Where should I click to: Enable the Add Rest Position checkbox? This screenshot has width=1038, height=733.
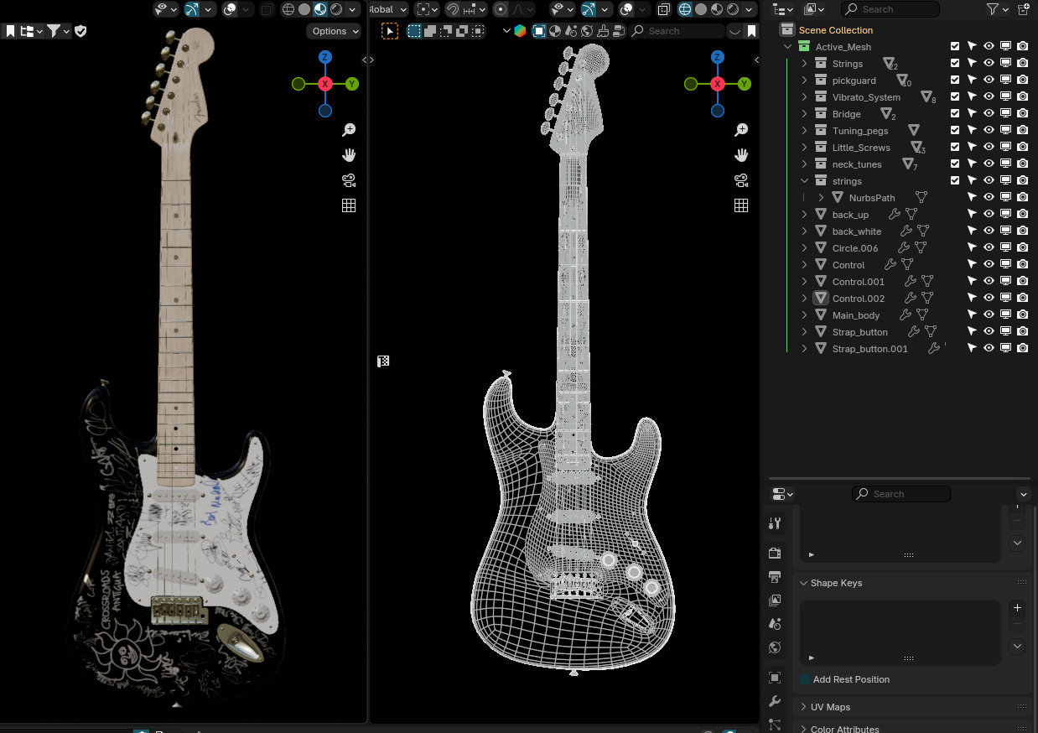tap(805, 679)
